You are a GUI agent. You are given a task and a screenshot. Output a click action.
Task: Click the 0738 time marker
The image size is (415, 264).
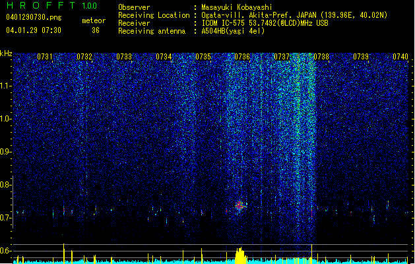(321, 57)
